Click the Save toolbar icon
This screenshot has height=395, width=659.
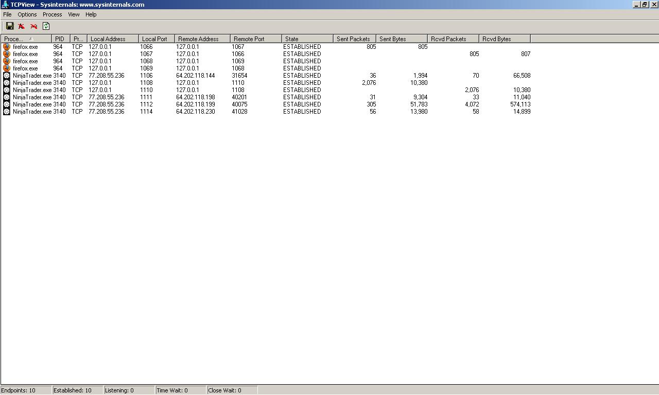pos(10,26)
